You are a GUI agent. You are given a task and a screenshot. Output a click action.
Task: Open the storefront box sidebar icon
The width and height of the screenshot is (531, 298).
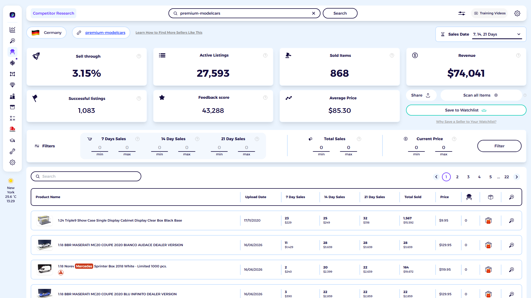click(x=12, y=107)
